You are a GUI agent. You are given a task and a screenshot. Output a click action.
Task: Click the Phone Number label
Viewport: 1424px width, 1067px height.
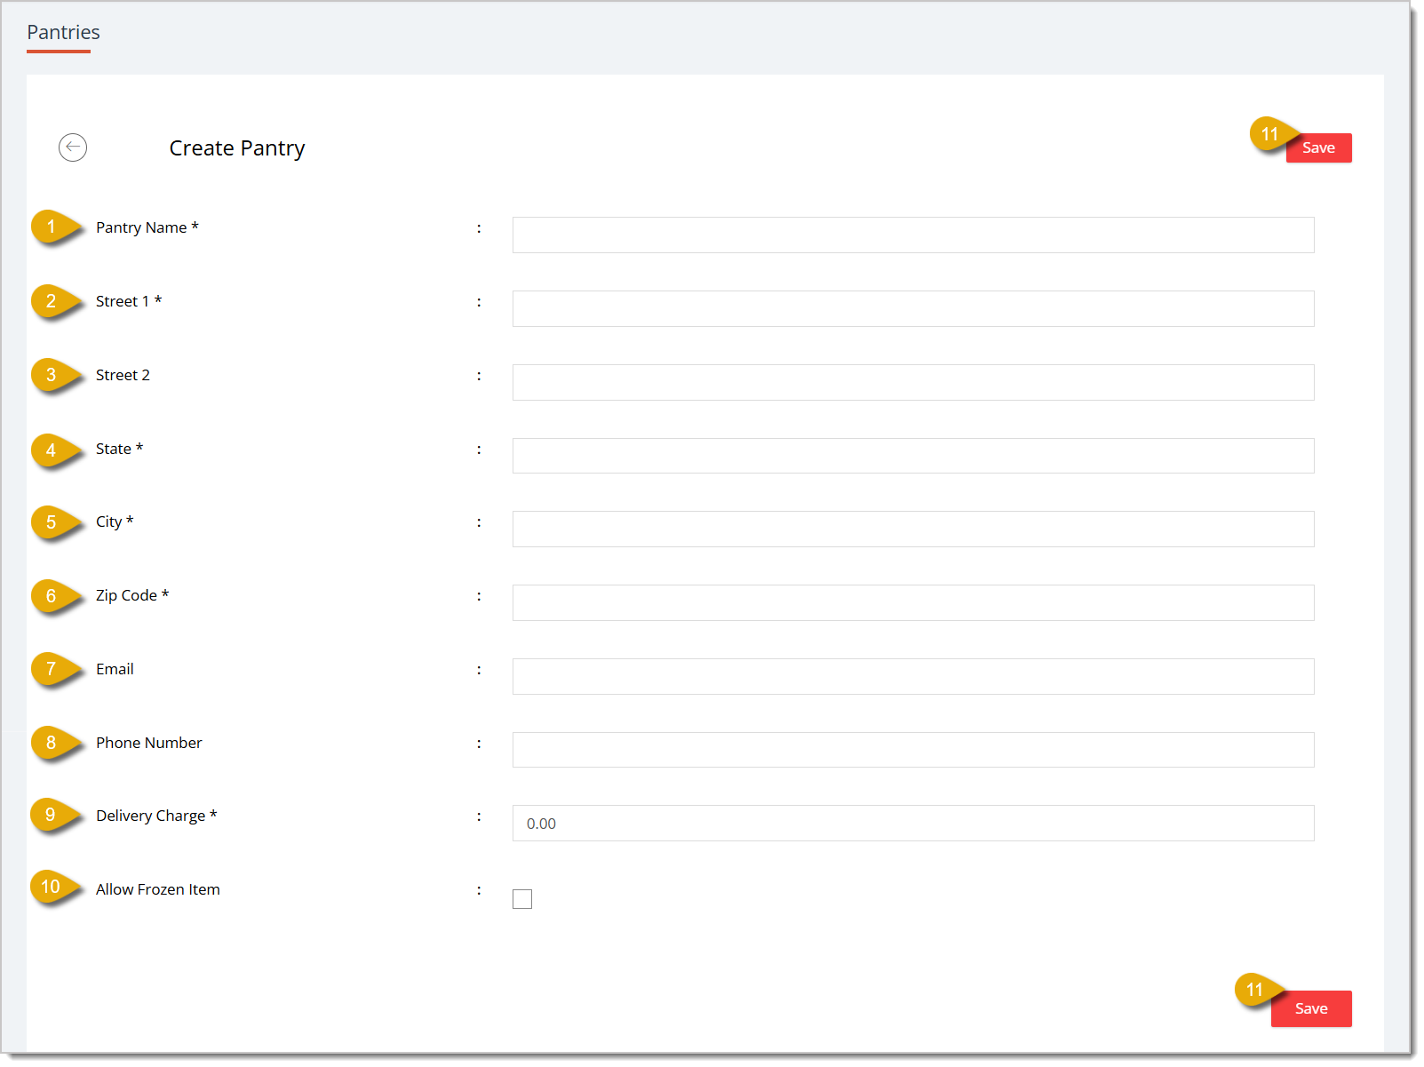149,743
